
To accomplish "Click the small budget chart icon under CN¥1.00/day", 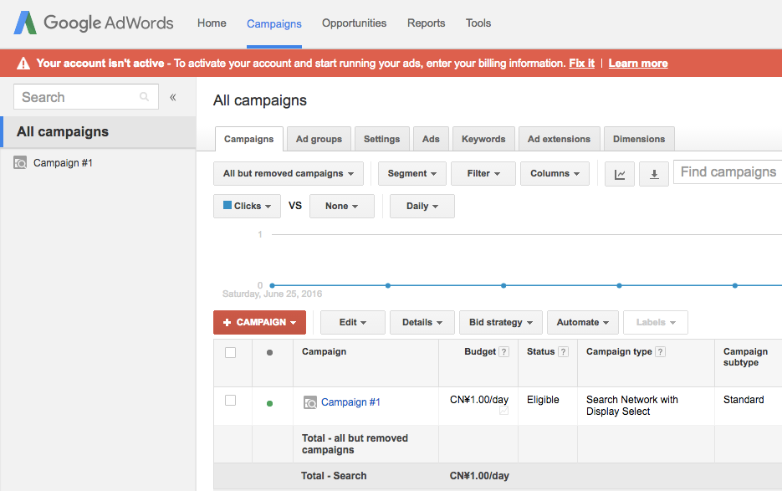I will [503, 411].
